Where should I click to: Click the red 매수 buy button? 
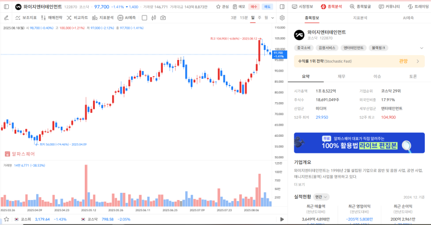(x=254, y=7)
